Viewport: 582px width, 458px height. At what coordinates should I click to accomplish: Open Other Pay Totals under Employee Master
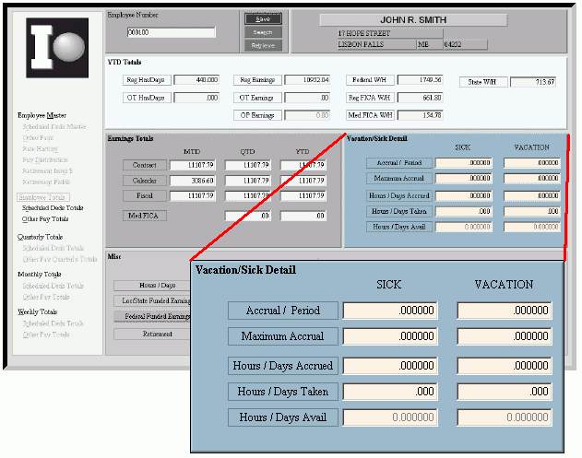pyautogui.click(x=47, y=219)
